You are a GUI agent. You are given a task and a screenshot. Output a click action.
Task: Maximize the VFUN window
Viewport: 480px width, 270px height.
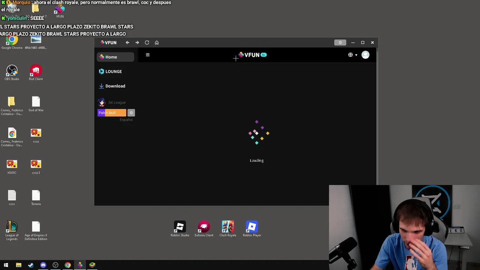tap(363, 42)
